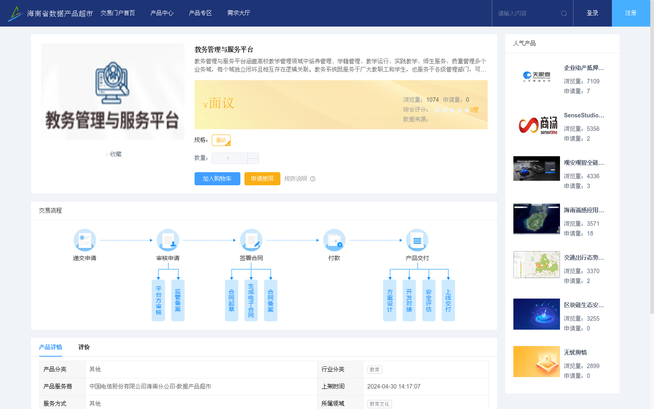Increase quantity with the up stepper
Viewport: 654px width, 409px height.
point(253,155)
